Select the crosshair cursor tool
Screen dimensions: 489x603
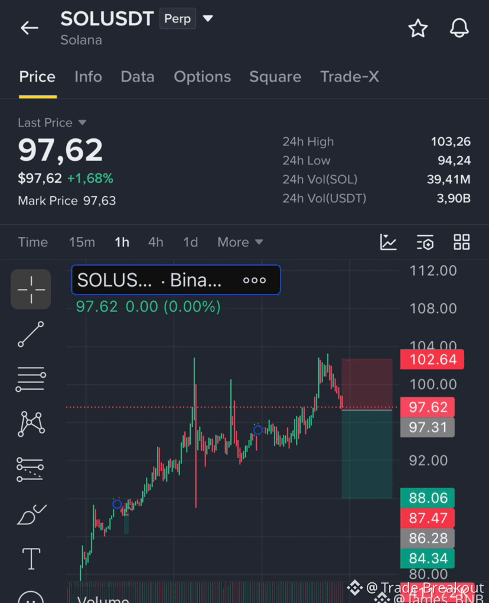31,289
